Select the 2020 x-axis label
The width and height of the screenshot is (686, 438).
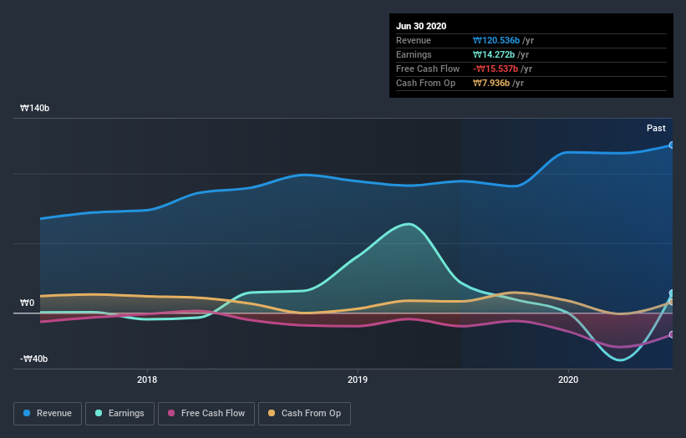568,379
